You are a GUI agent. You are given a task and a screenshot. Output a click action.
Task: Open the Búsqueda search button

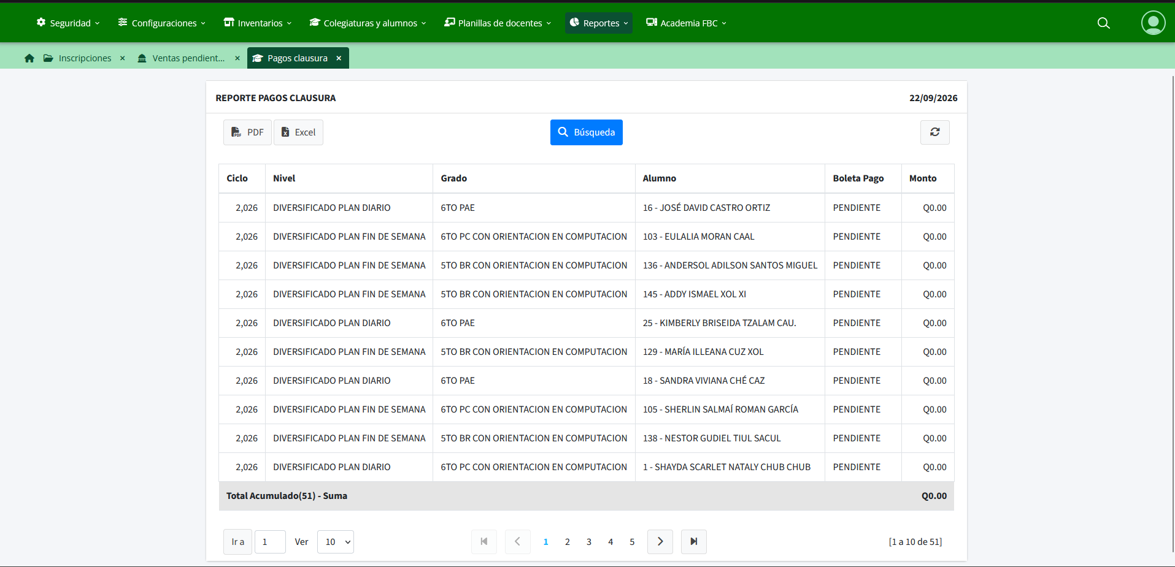587,132
